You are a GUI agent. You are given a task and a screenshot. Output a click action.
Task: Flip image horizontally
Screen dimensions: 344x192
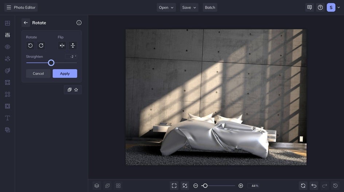tap(62, 46)
